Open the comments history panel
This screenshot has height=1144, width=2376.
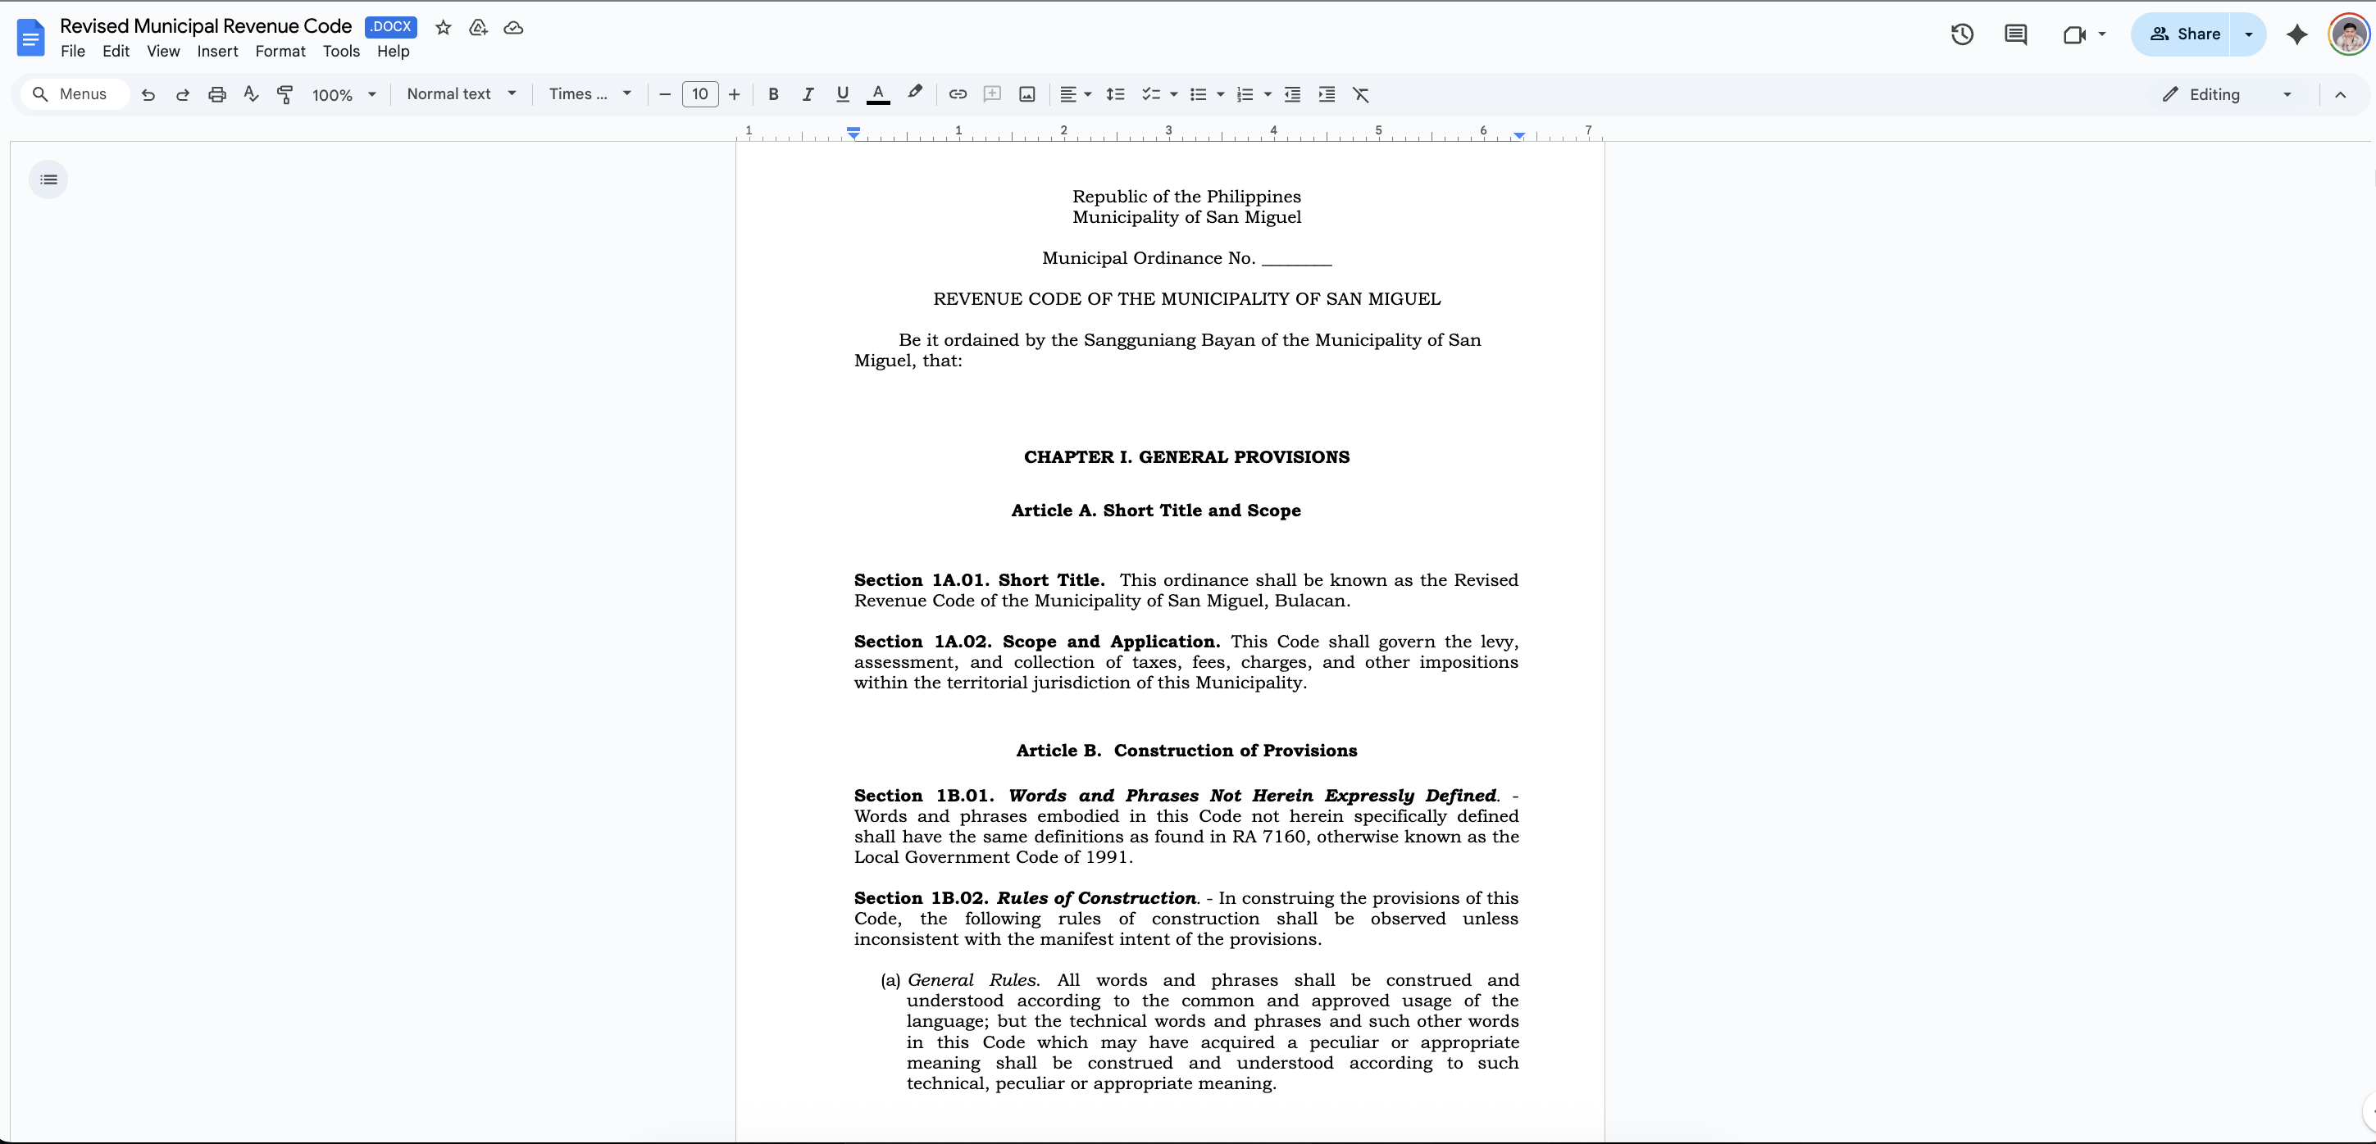[x=2015, y=34]
